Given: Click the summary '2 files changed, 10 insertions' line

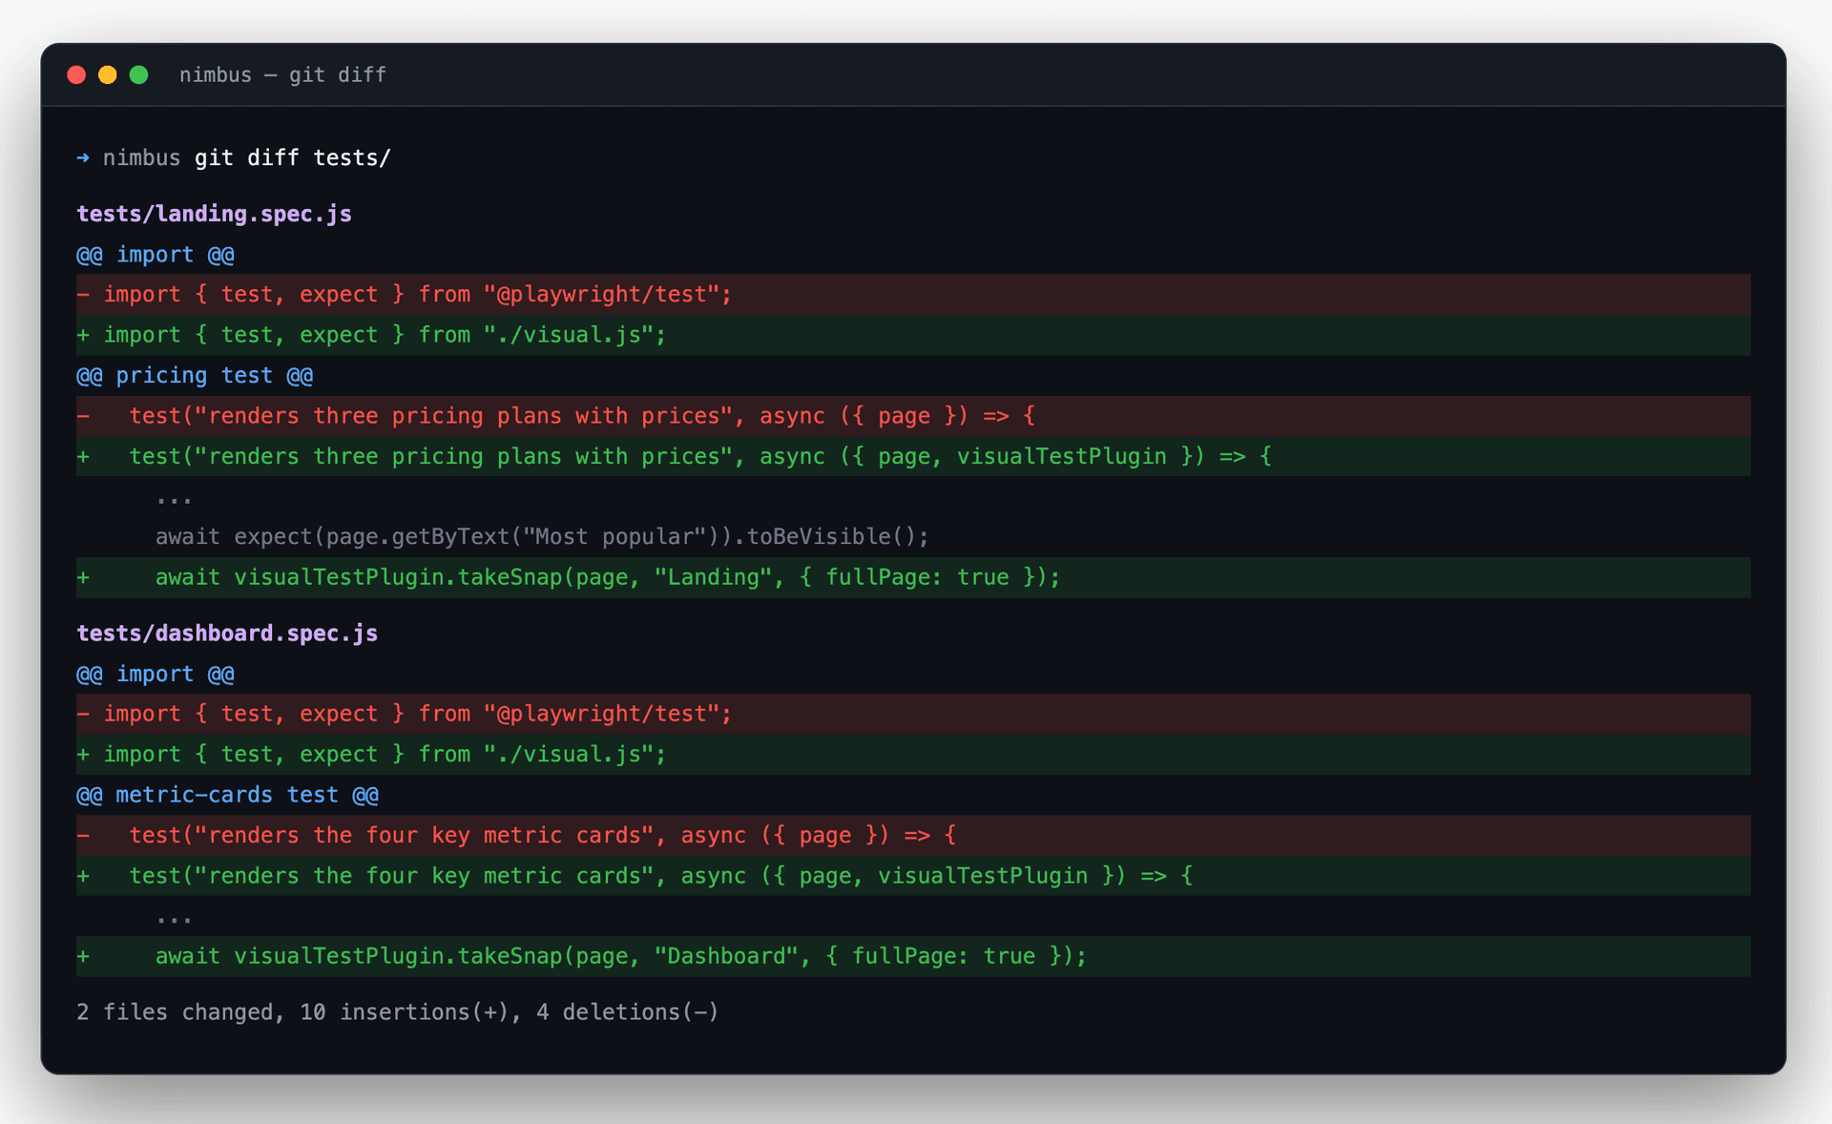Looking at the screenshot, I should click(397, 1012).
